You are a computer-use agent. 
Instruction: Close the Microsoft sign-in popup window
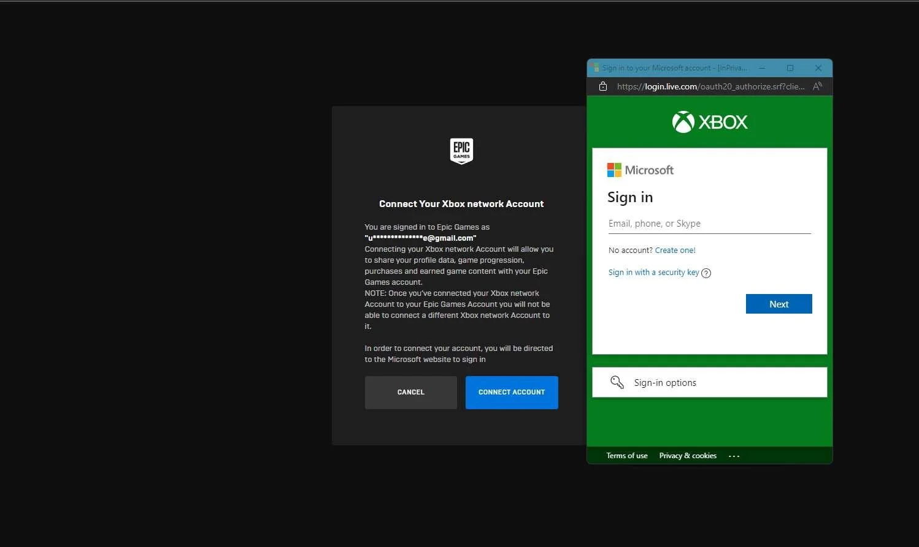[818, 68]
